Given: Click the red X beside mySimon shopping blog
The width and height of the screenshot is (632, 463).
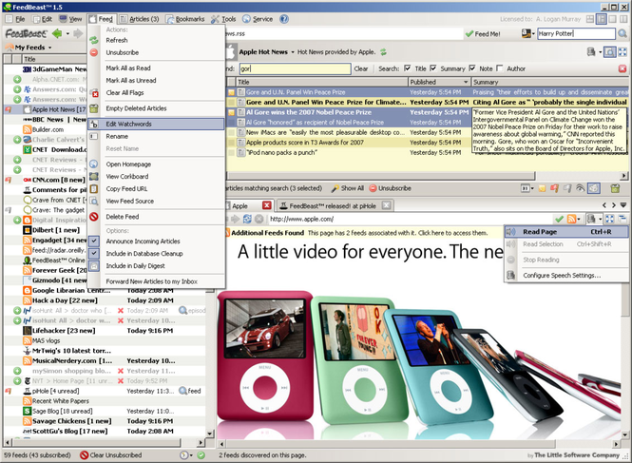Looking at the screenshot, I should click(120, 371).
